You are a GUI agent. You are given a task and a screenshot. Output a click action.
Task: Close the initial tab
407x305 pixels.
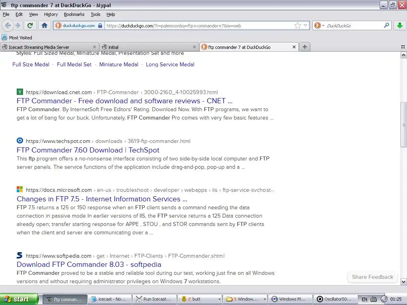coord(194,47)
